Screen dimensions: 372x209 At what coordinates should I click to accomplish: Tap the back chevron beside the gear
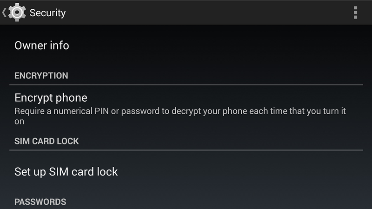(4, 13)
